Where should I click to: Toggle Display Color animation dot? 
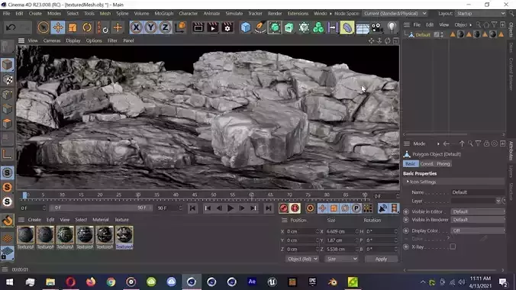(406, 230)
